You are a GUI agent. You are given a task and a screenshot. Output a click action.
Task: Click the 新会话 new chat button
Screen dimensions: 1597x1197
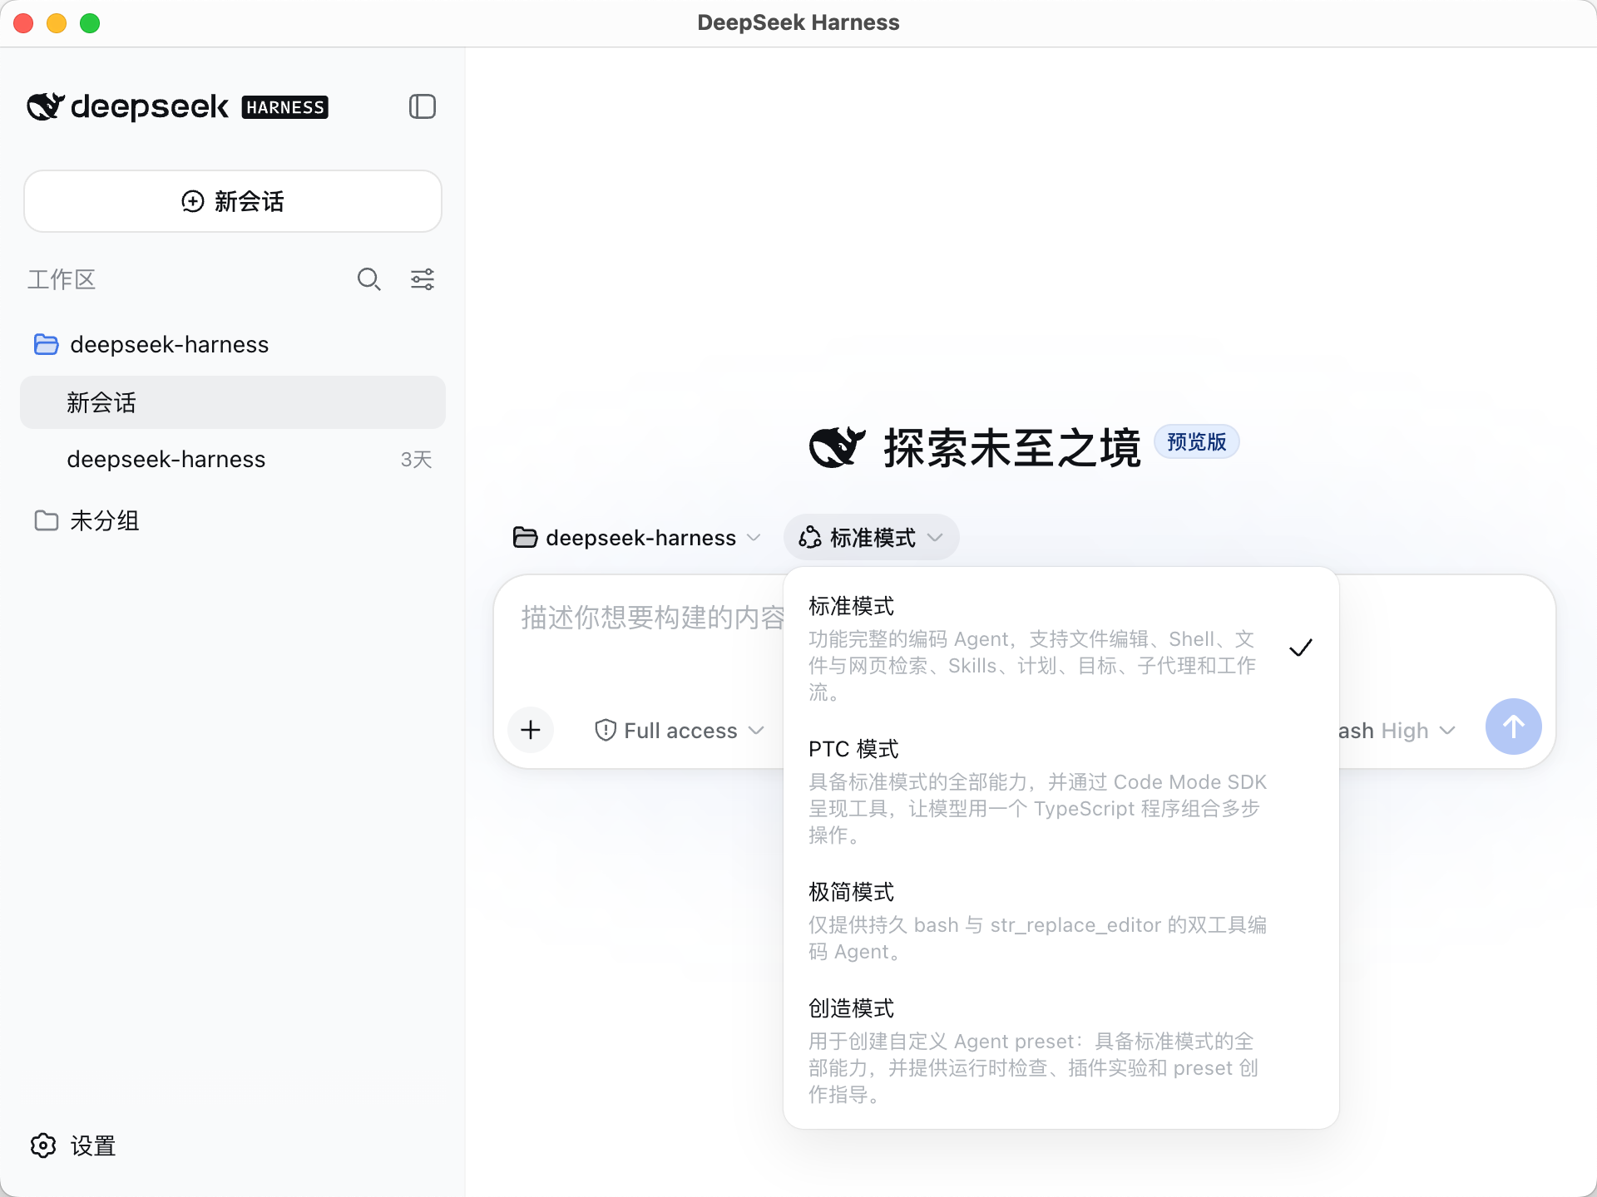point(233,201)
